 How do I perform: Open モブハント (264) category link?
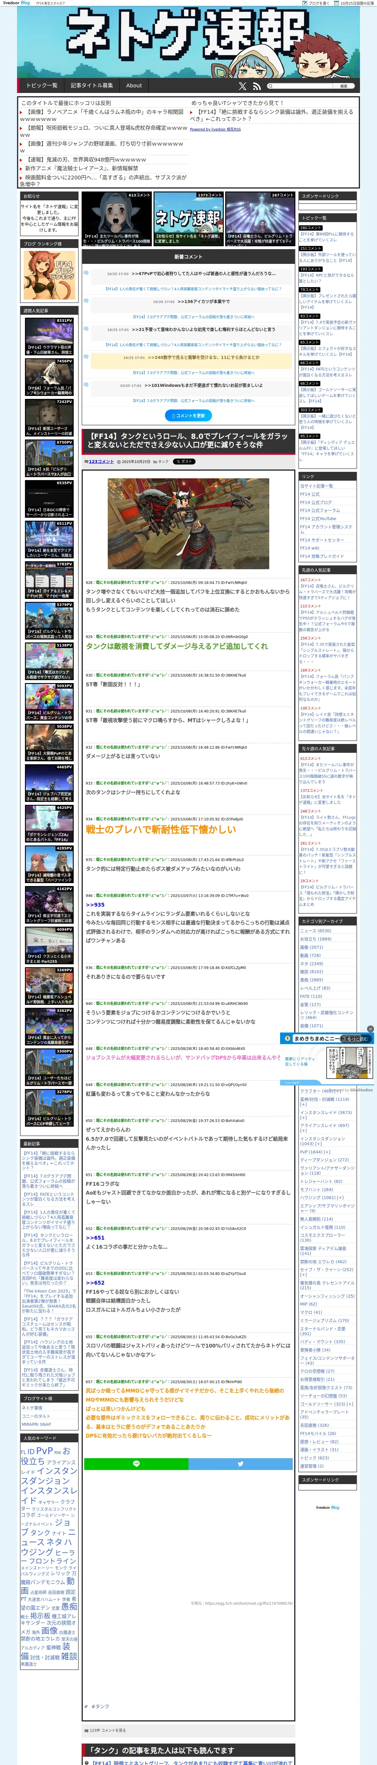pyautogui.click(x=316, y=1189)
